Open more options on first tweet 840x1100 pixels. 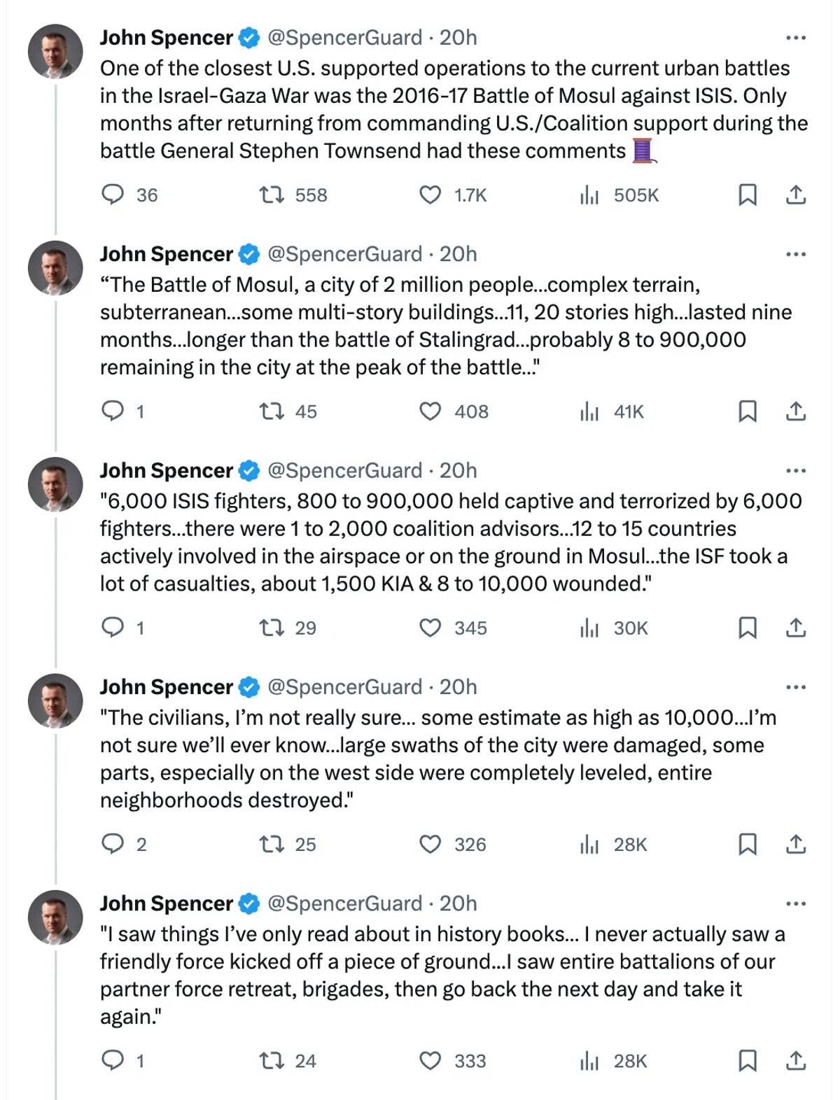tap(796, 38)
